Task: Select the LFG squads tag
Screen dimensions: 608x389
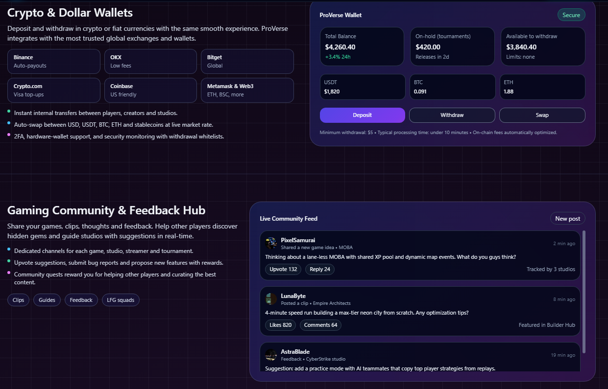Action: pyautogui.click(x=121, y=300)
